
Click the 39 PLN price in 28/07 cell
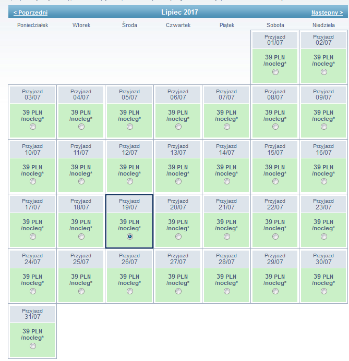click(226, 277)
